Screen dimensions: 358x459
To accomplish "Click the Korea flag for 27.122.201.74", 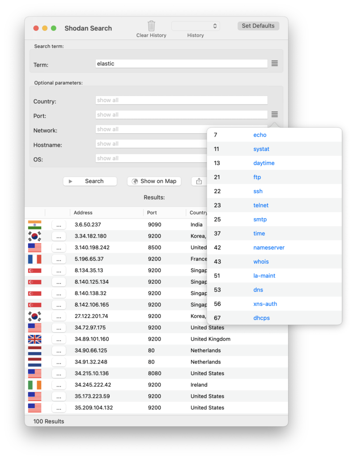I will point(34,316).
